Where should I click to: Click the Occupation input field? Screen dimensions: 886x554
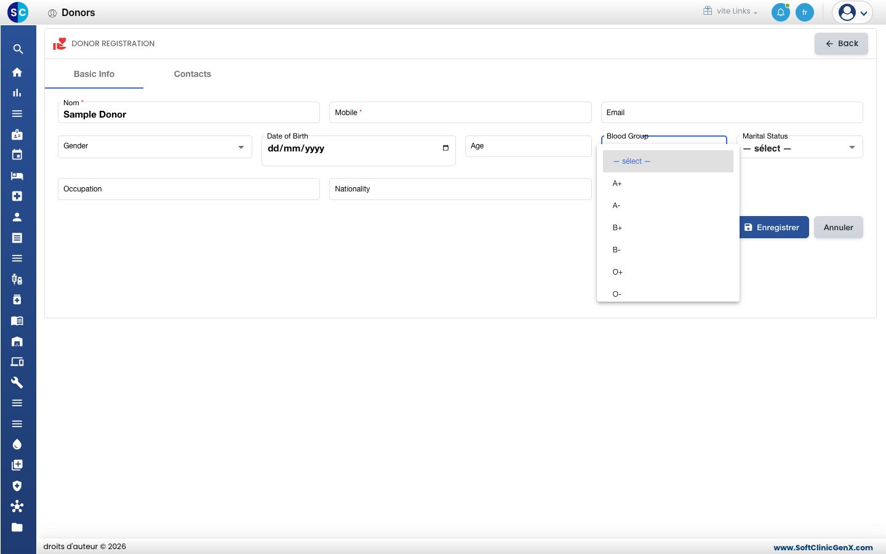(189, 189)
